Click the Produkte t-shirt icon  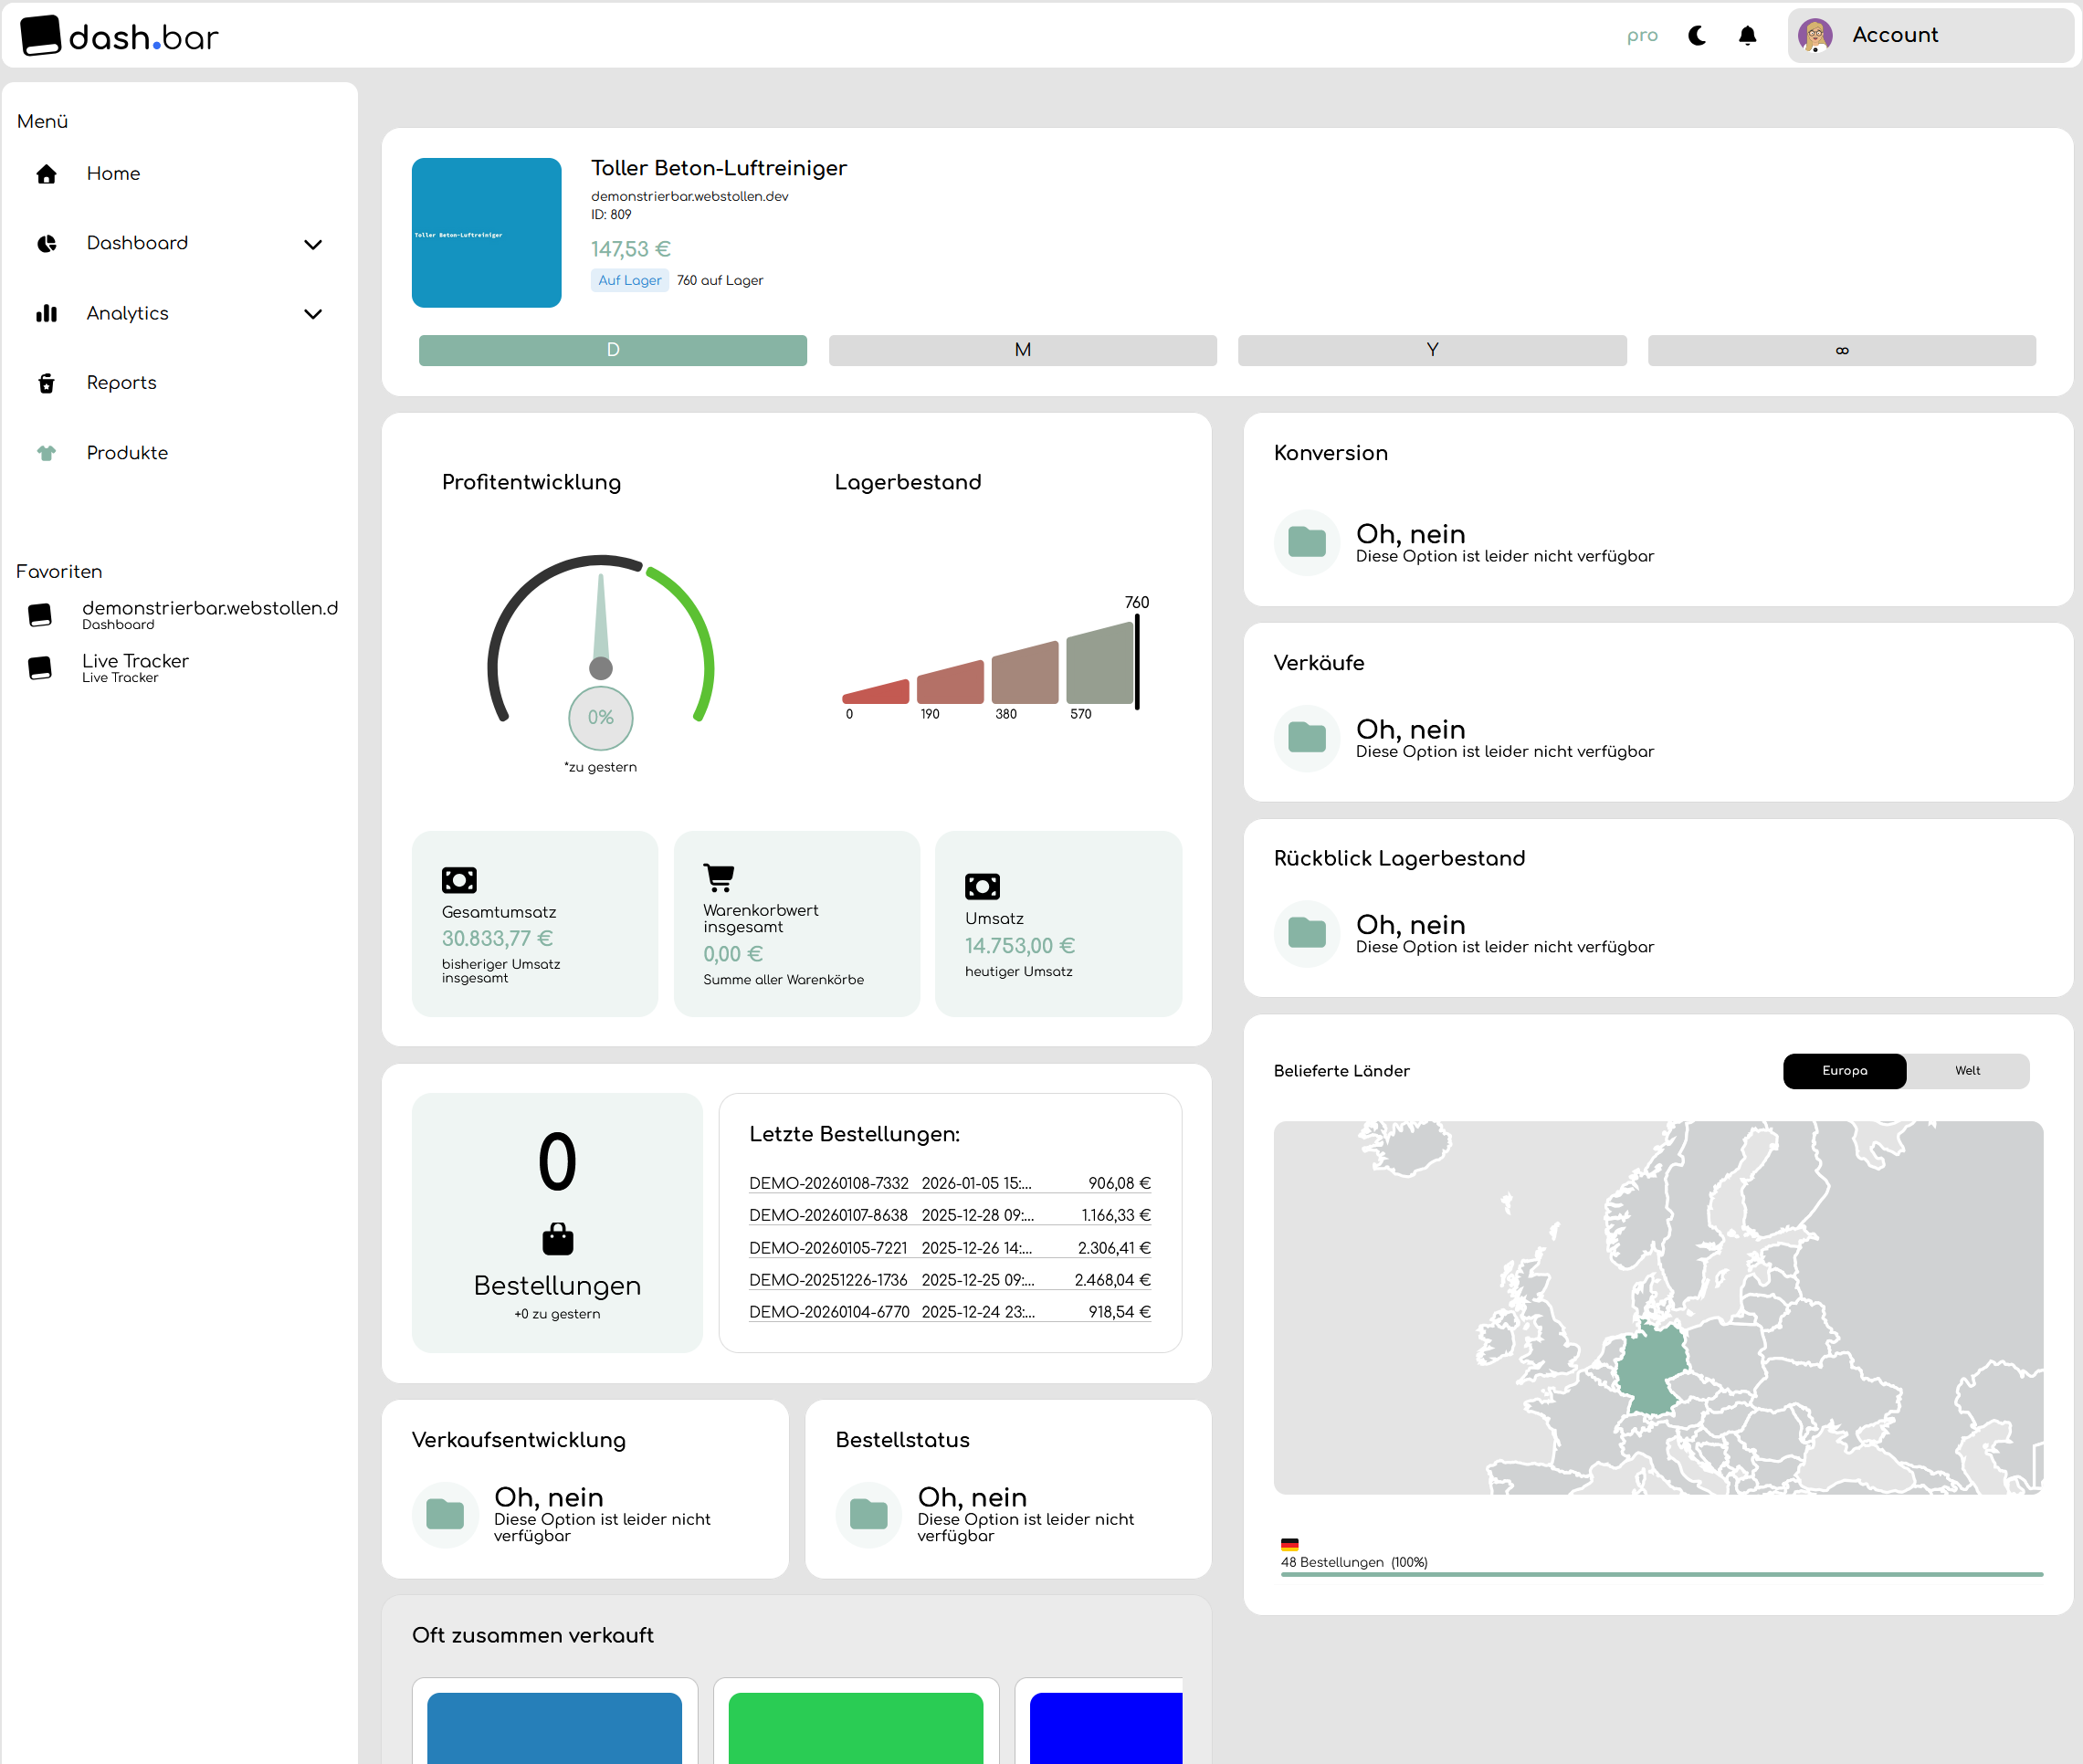click(46, 453)
